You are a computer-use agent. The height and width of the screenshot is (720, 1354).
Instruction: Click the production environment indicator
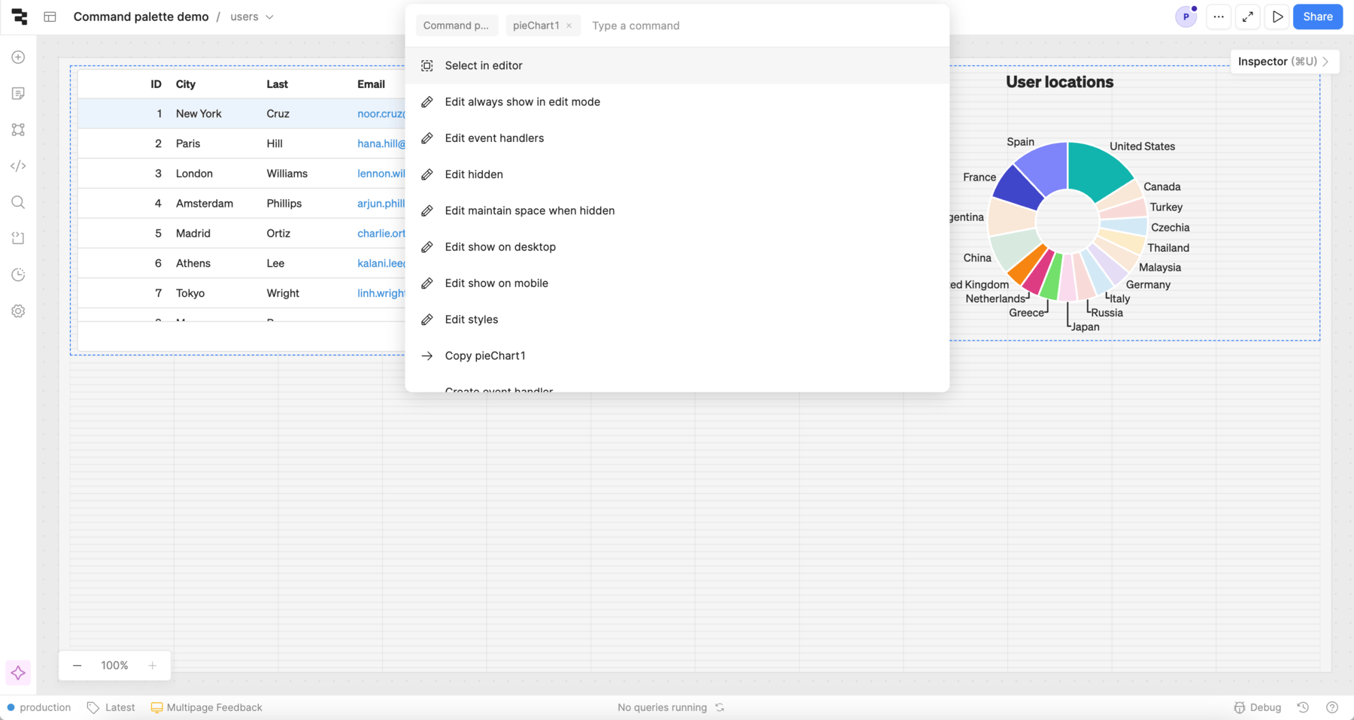(39, 707)
